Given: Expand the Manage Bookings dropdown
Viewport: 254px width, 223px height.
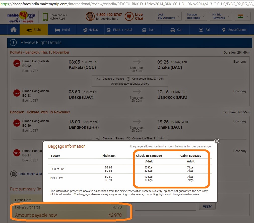Looking at the screenshot, I should tap(196, 16).
